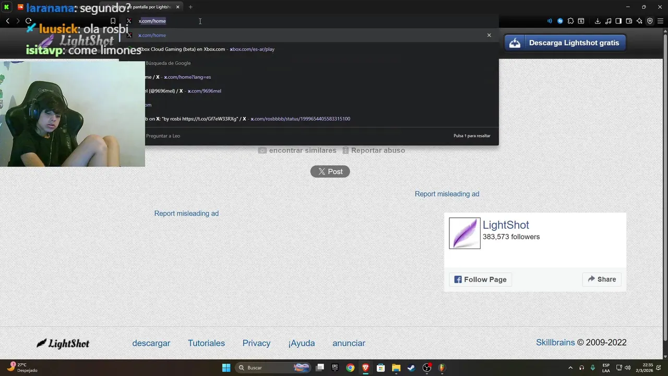Open File Explorer from the taskbar
Image resolution: width=668 pixels, height=376 pixels.
click(396, 368)
